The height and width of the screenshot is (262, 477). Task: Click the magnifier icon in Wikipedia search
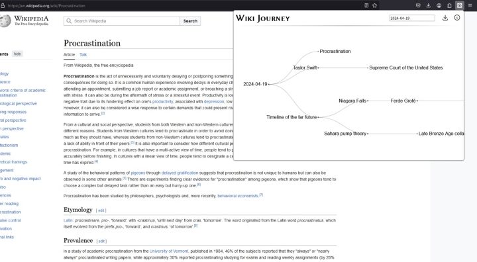click(x=69, y=21)
